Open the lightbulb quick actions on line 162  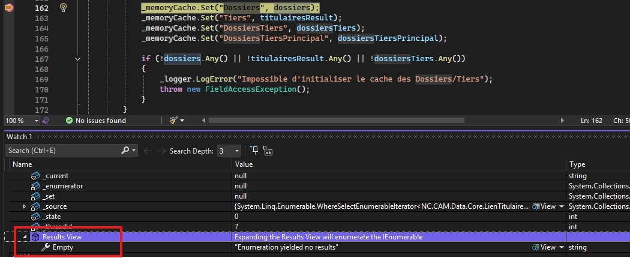click(x=63, y=8)
